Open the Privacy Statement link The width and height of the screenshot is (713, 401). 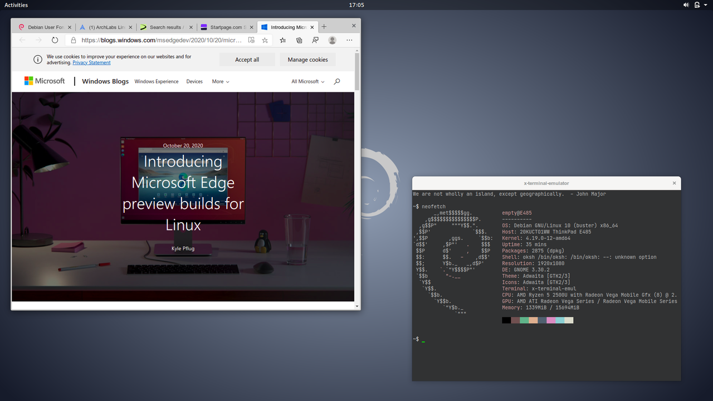pos(92,63)
